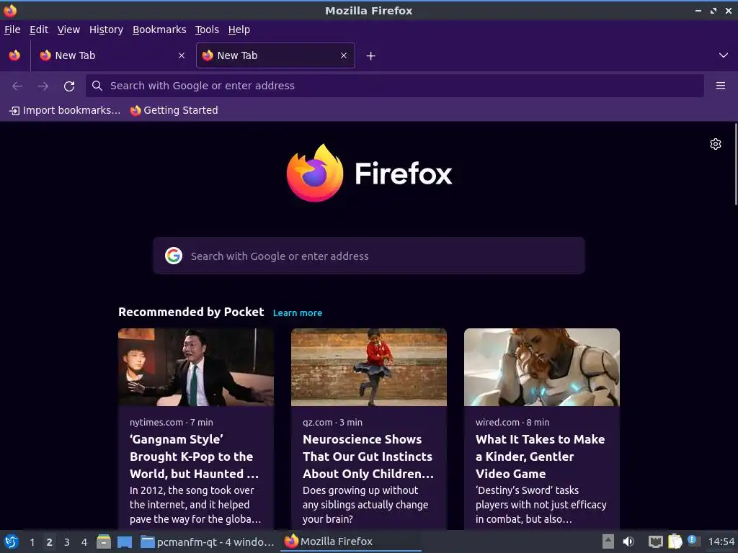Go back with the back arrow
Viewport: 738px width, 553px height.
(x=17, y=86)
